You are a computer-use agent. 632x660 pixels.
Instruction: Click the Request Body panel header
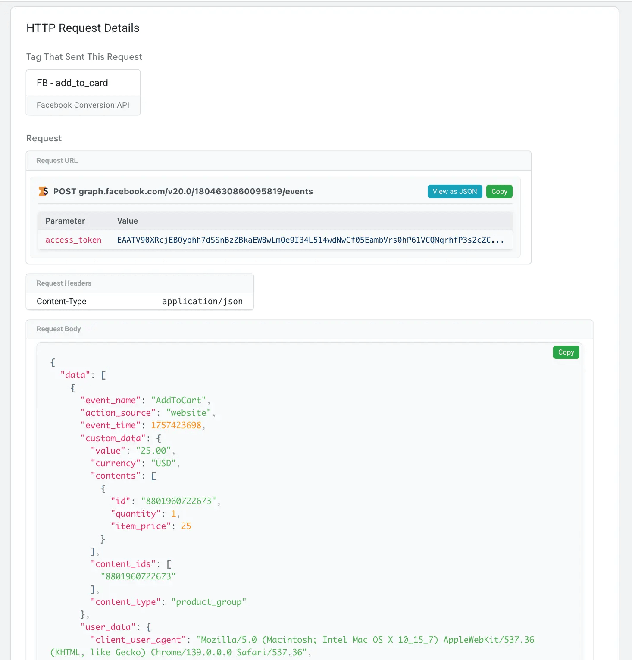coord(59,329)
